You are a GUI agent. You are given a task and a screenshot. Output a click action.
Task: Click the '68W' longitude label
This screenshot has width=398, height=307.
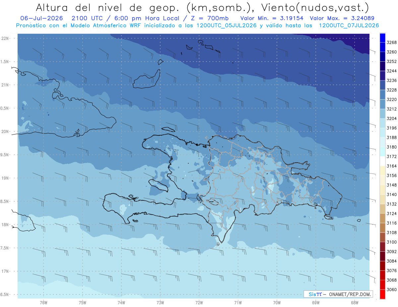point(355,302)
